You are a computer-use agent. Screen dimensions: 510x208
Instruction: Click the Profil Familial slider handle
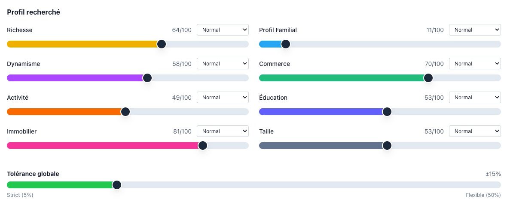pyautogui.click(x=285, y=44)
